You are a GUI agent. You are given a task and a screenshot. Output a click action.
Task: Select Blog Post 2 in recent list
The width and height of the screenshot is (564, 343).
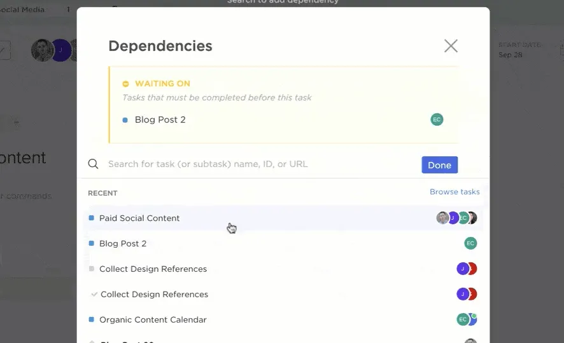283,243
